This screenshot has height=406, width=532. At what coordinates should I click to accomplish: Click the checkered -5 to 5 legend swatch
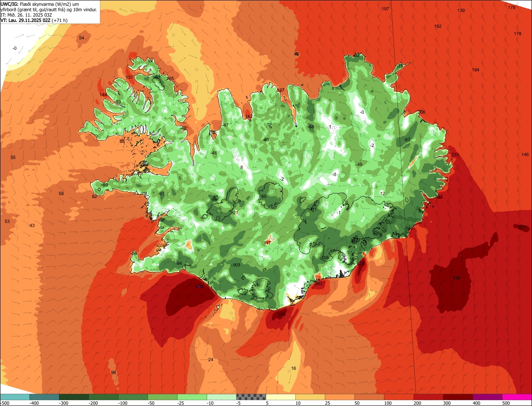click(x=251, y=397)
